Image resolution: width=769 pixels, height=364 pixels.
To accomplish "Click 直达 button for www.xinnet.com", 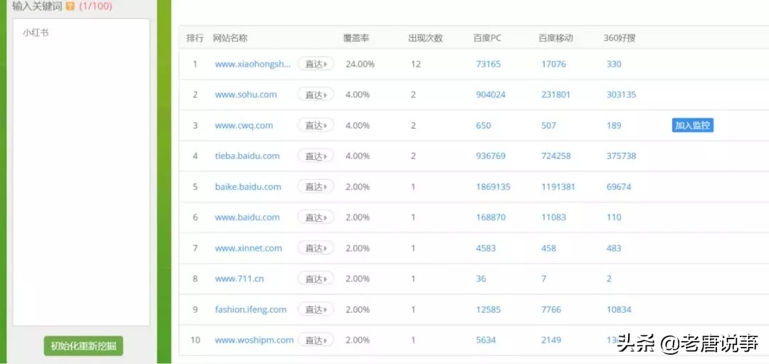I will pyautogui.click(x=316, y=248).
